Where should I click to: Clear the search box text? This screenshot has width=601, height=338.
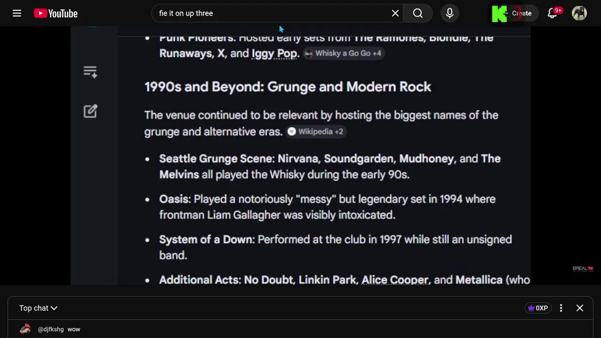click(395, 13)
